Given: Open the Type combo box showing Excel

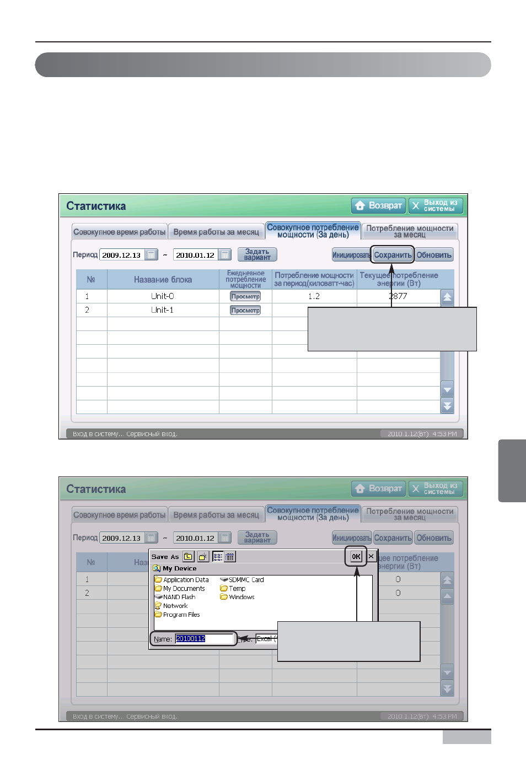Looking at the screenshot, I should tap(266, 639).
